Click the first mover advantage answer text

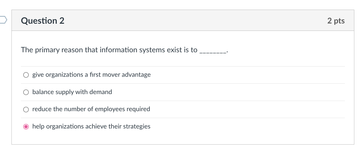(x=91, y=75)
